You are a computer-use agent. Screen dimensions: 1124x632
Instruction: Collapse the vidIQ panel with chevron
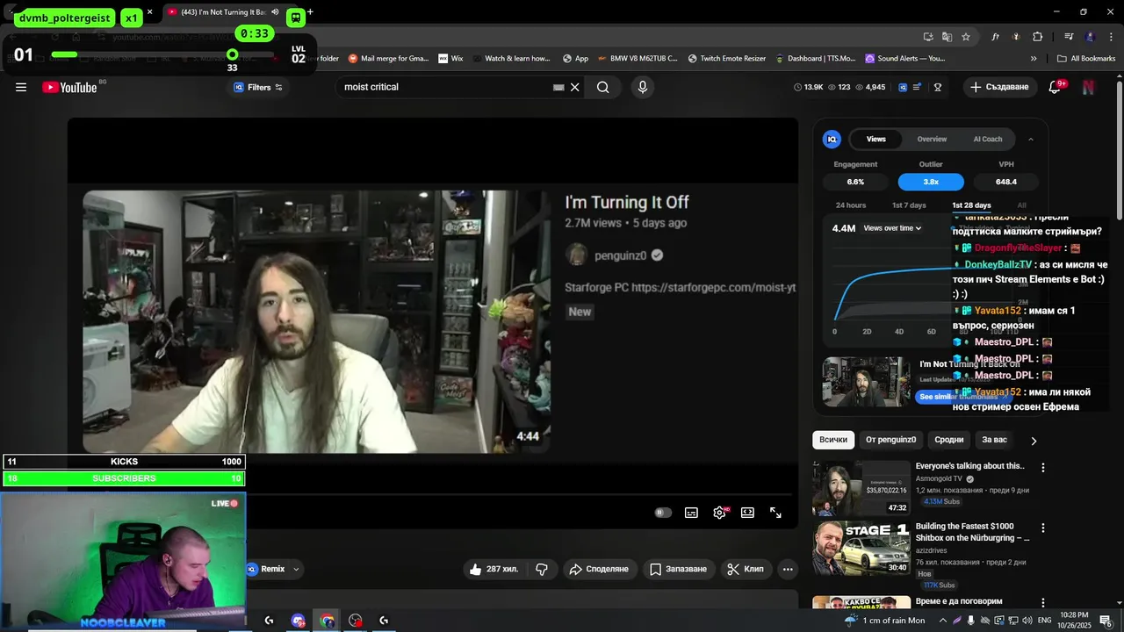[x=1031, y=139]
